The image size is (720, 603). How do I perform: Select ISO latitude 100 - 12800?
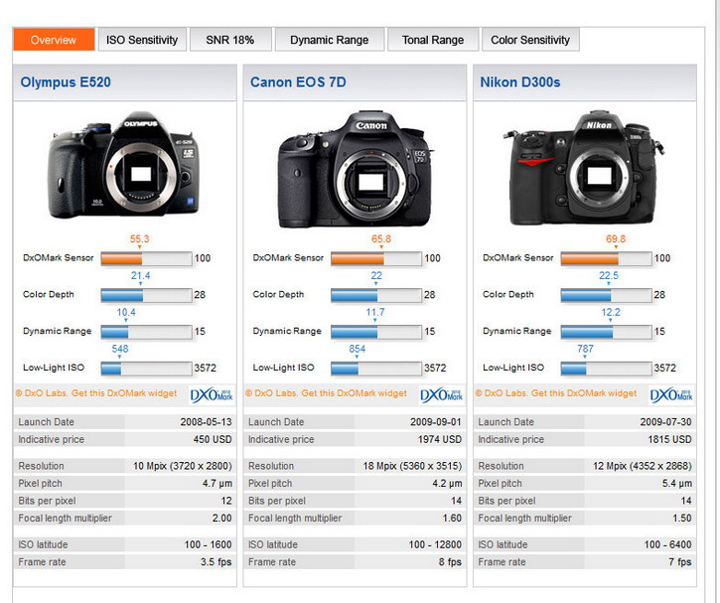(x=435, y=544)
